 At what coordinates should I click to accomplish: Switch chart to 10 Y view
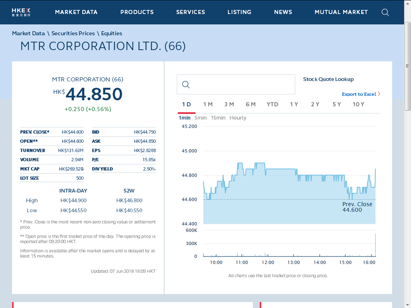click(x=358, y=104)
